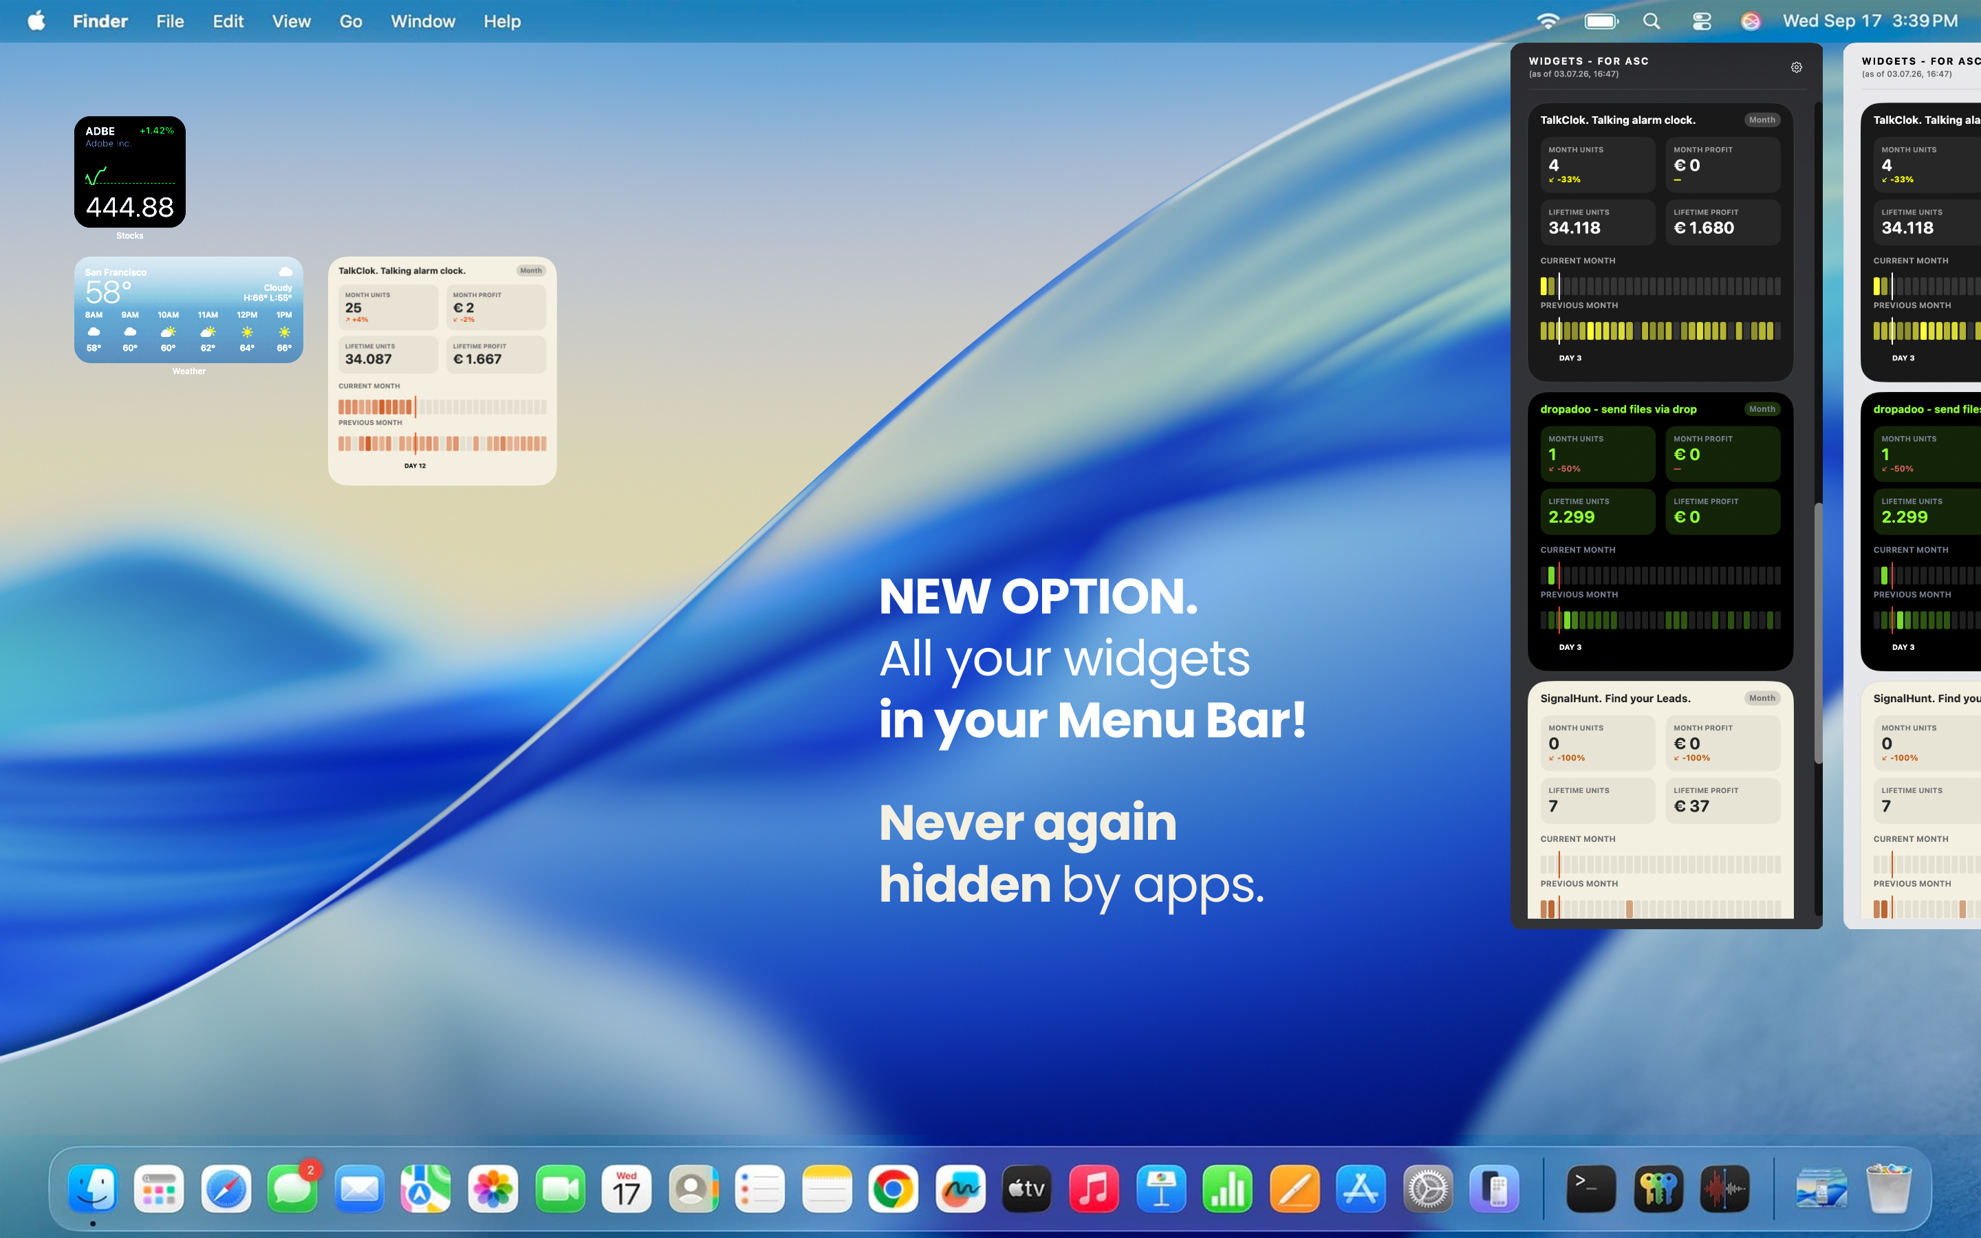Click TalkClok panel Month Units 4 tile
Screen dimensions: 1981x1238
click(x=1597, y=164)
